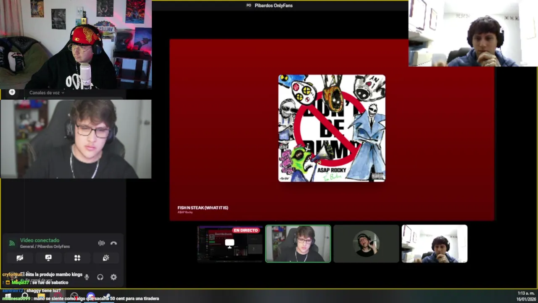Open user settings gear icon
This screenshot has height=303, width=538.
[x=113, y=277]
